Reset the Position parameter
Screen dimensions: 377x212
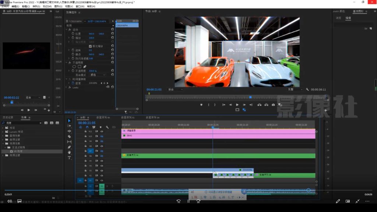(x=112, y=33)
